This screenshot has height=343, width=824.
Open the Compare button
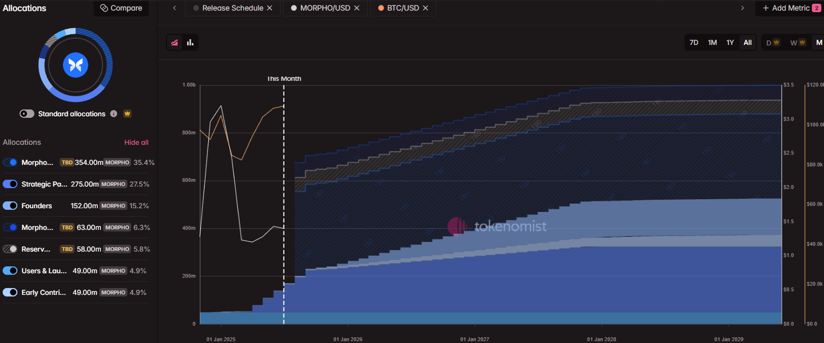coord(121,8)
